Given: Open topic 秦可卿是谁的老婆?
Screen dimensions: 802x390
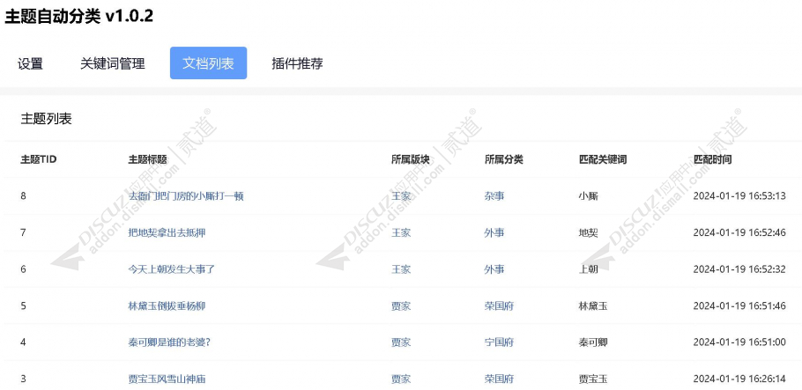Looking at the screenshot, I should click(x=169, y=342).
